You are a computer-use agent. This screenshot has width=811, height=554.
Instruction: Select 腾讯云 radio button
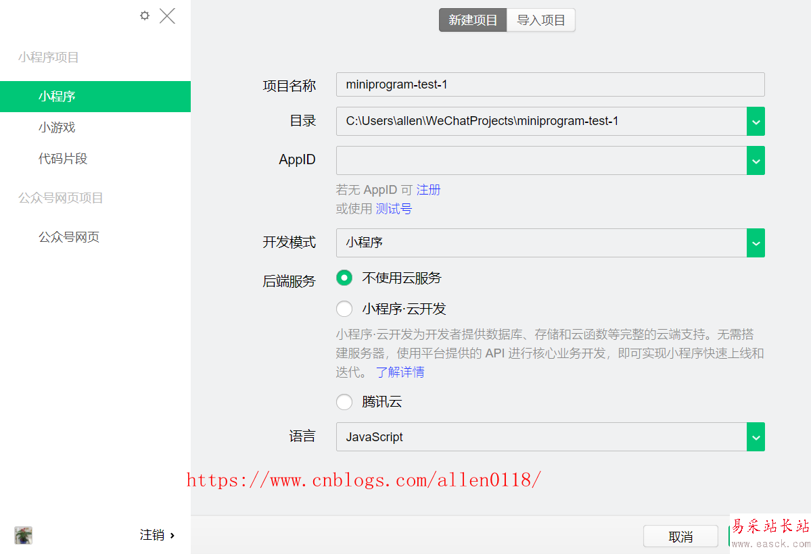[344, 402]
